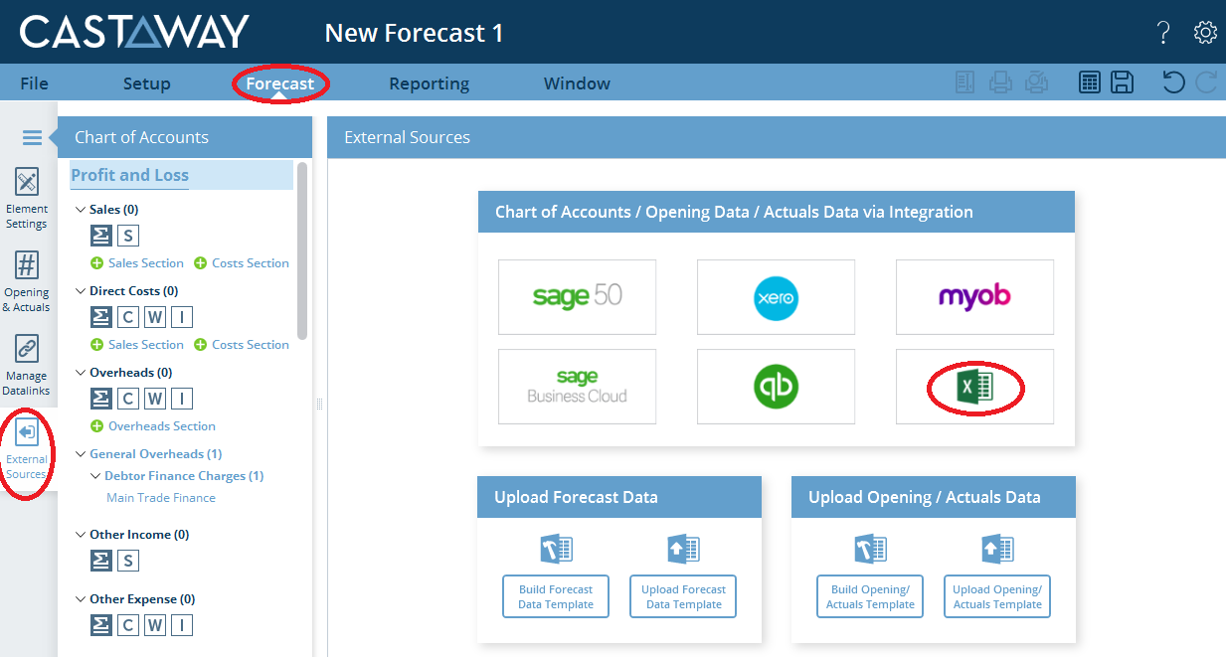Select External Sources in the sidebar
Viewport: 1226px width, 657px height.
click(x=27, y=434)
